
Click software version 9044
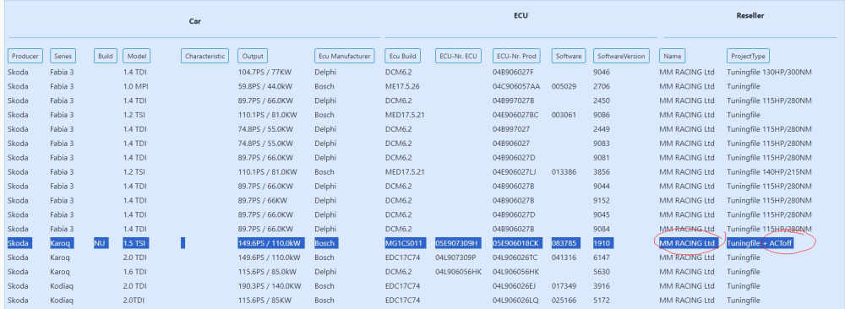pyautogui.click(x=602, y=187)
